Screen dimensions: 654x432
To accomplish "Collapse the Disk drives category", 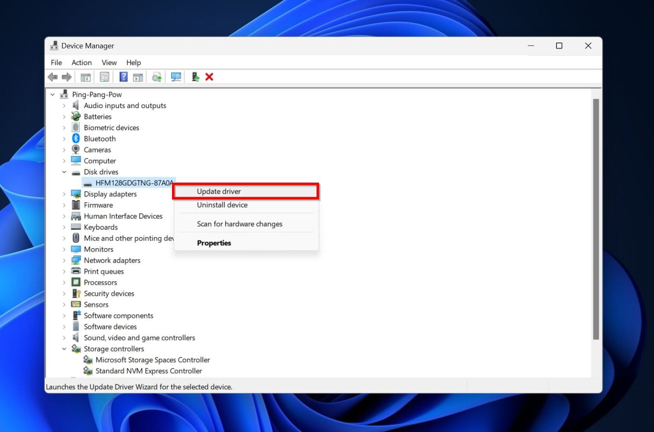I will click(x=64, y=172).
